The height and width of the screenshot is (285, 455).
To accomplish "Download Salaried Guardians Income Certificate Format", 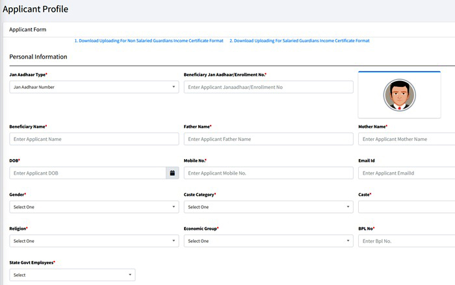I will pyautogui.click(x=299, y=41).
